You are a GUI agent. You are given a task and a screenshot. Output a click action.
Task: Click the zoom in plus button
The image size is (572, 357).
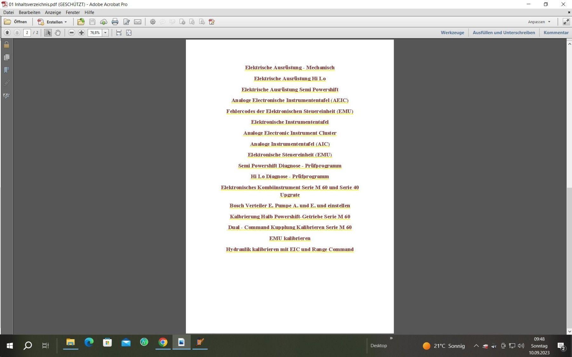81,33
